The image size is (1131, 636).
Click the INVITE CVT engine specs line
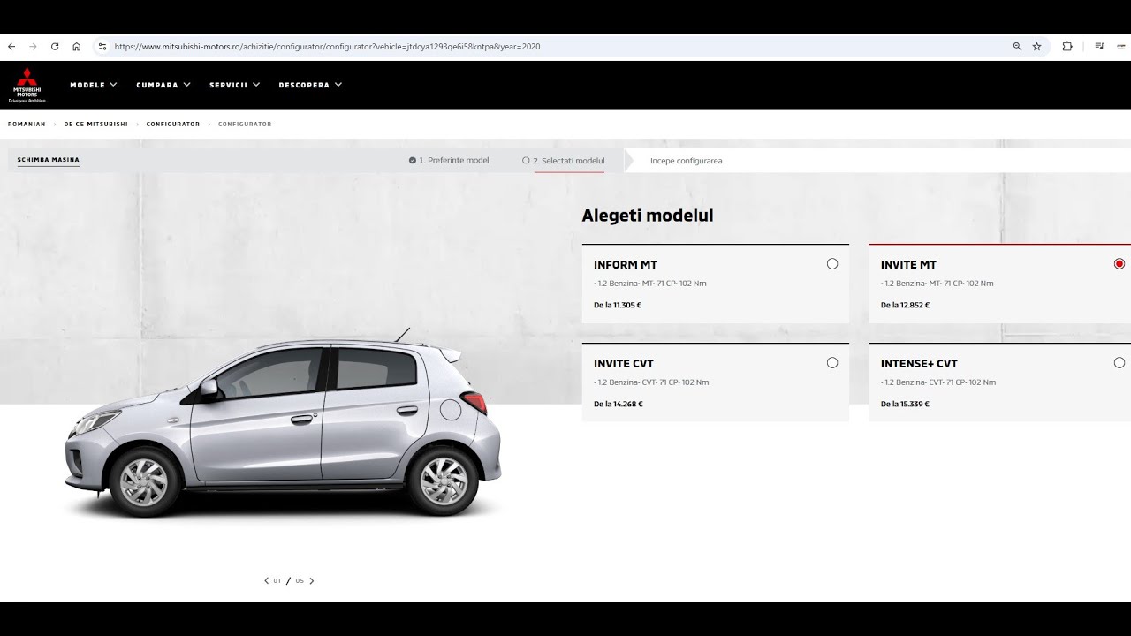click(651, 382)
